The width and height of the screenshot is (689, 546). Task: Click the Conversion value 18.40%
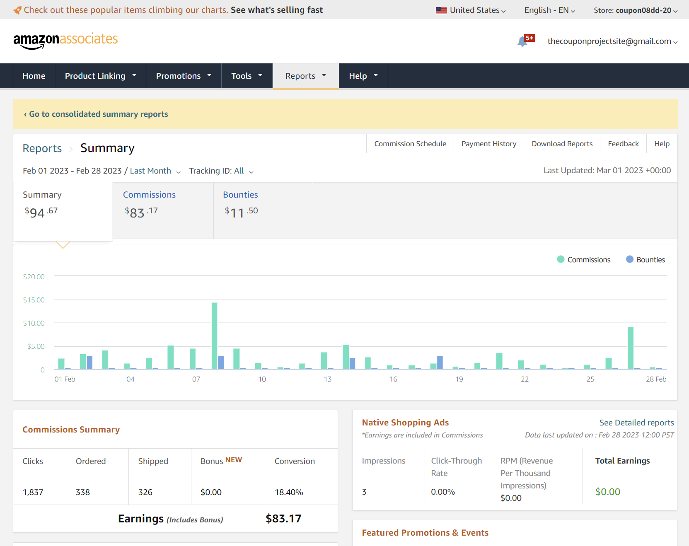289,492
